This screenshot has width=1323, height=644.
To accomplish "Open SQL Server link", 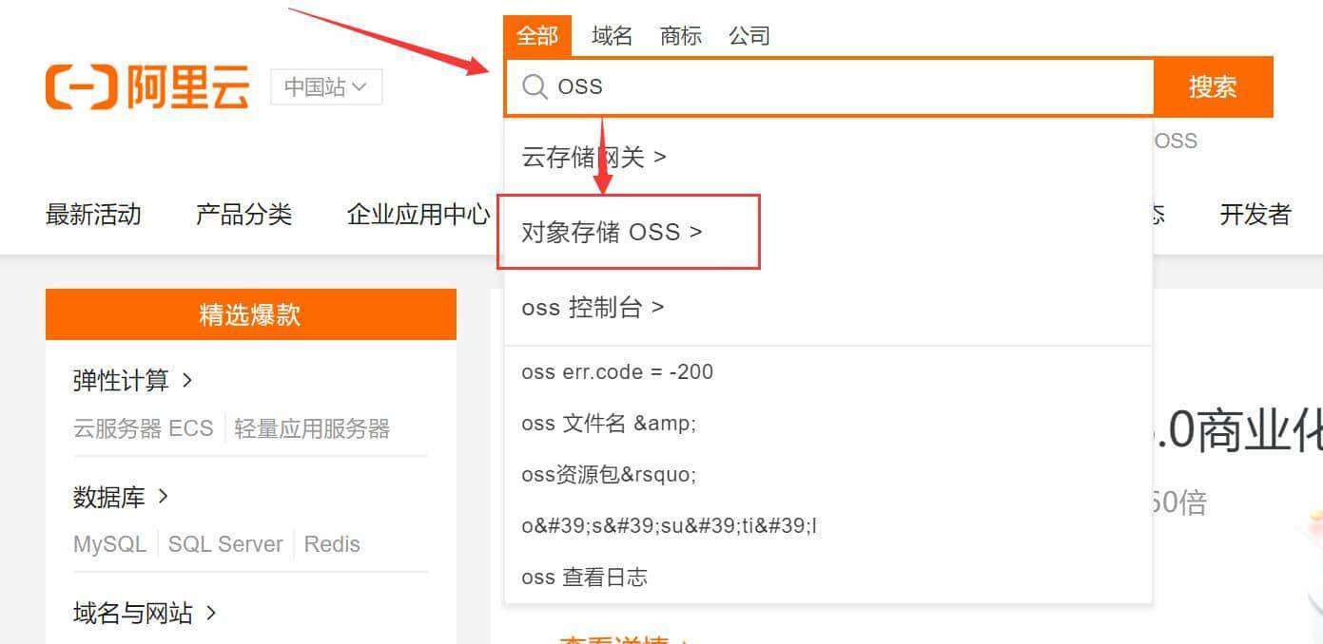I will tap(225, 544).
